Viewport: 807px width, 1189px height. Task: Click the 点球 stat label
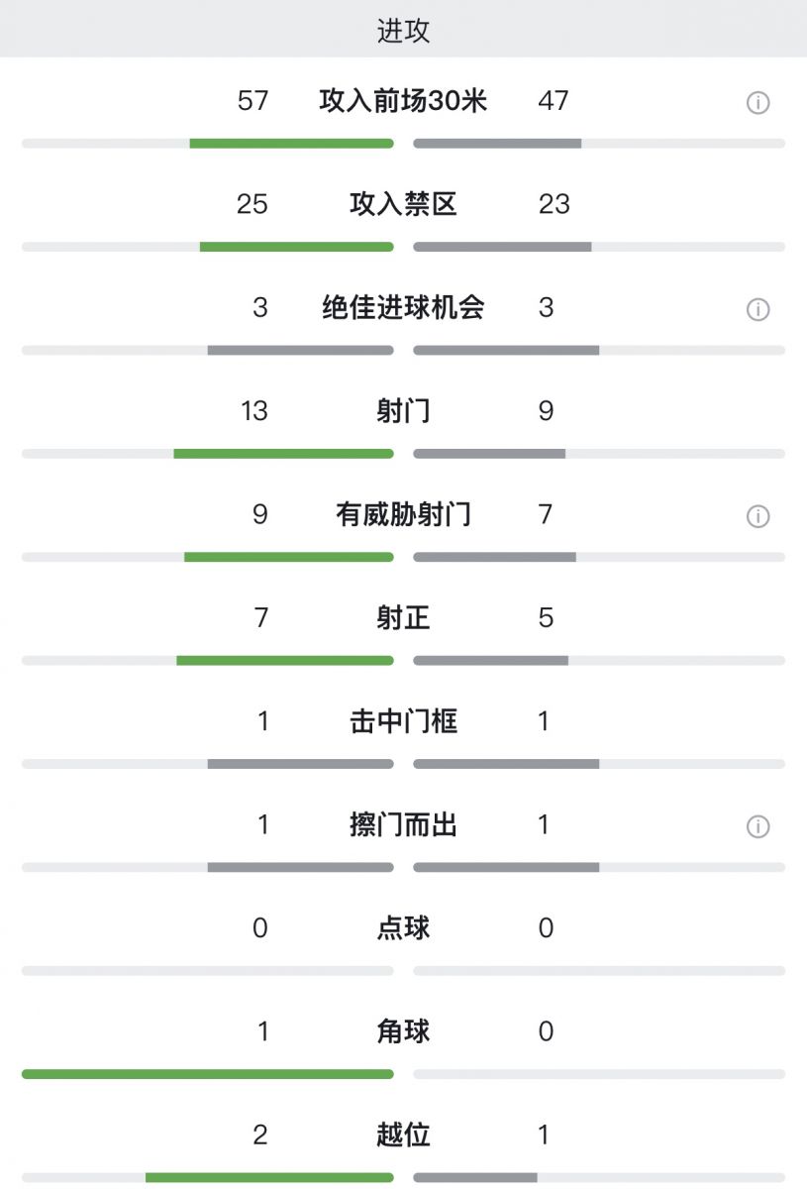point(403,928)
